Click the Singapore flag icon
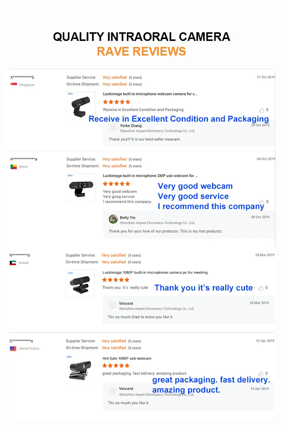The width and height of the screenshot is (281, 432). tap(13, 85)
